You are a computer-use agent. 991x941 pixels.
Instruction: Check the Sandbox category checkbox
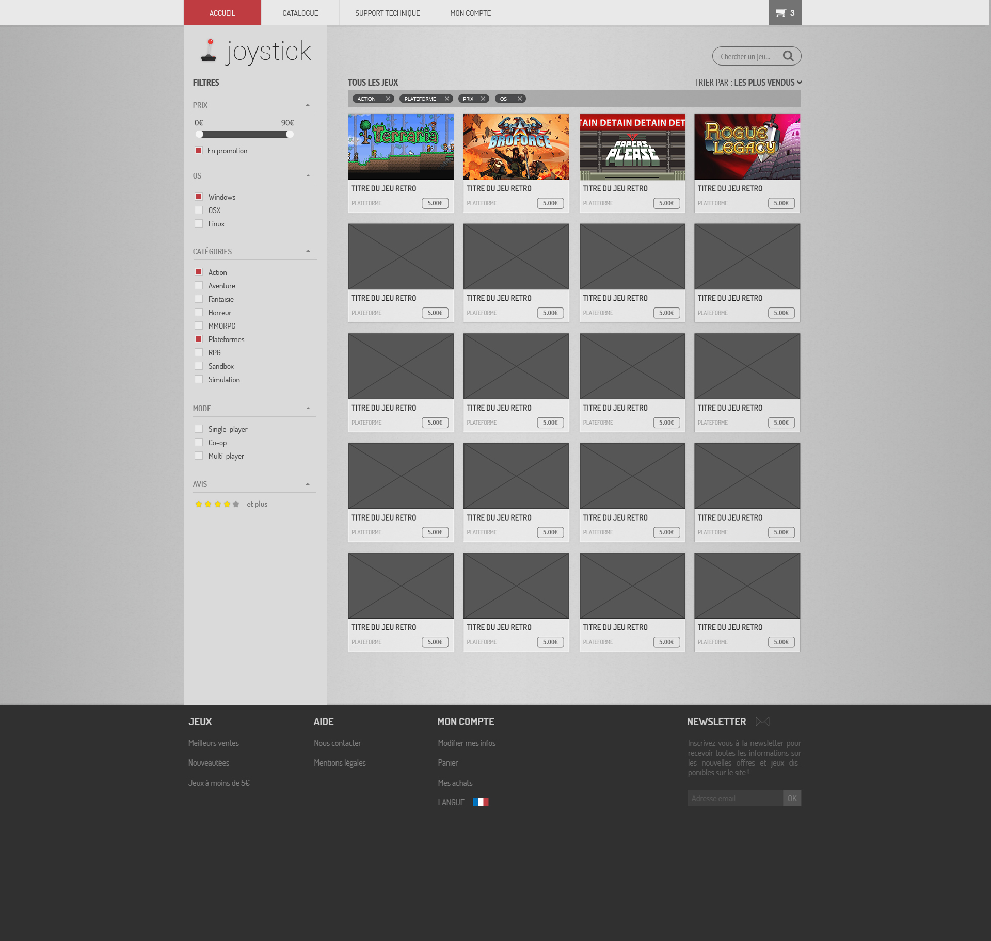(x=199, y=366)
